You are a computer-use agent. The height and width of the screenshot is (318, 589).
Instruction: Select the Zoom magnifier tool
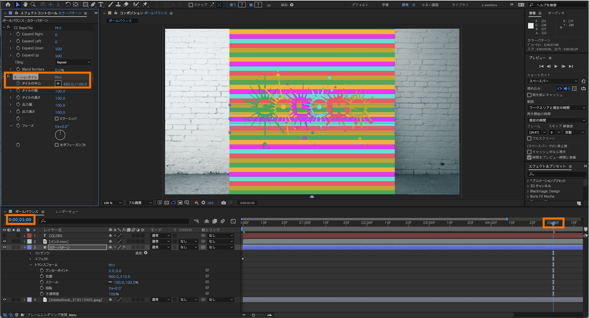(33, 4)
